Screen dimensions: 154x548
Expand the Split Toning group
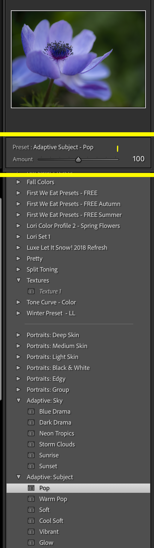(x=19, y=269)
